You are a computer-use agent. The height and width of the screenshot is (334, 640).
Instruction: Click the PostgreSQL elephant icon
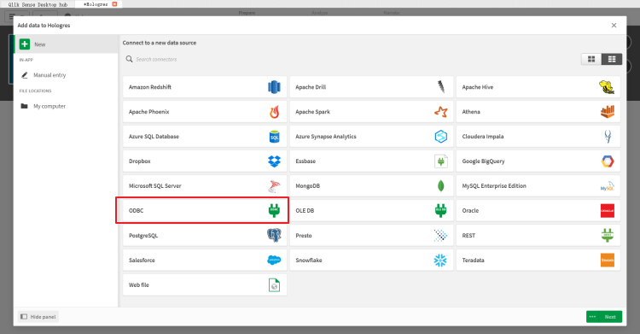(x=274, y=235)
